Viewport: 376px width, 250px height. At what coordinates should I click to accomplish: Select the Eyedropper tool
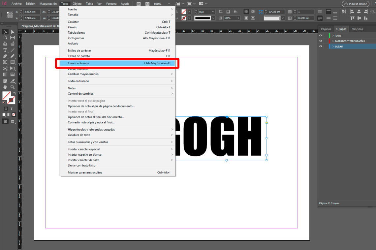click(13, 81)
